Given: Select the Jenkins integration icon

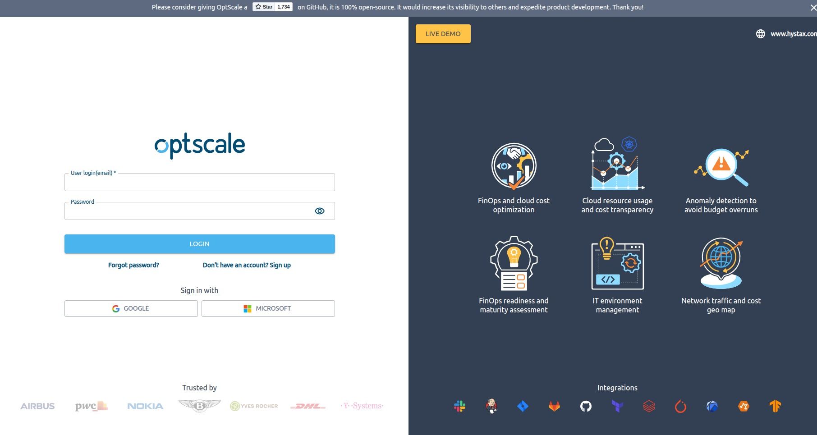Looking at the screenshot, I should (490, 406).
